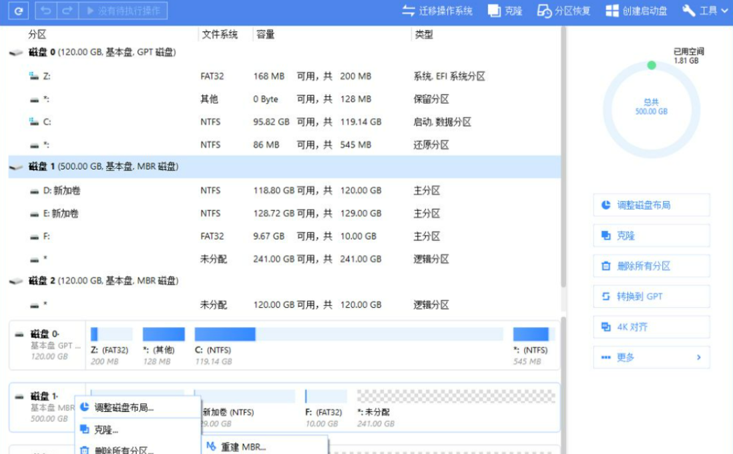Click the 克隆 icon in the top toolbar
733x454 pixels.
[505, 11]
